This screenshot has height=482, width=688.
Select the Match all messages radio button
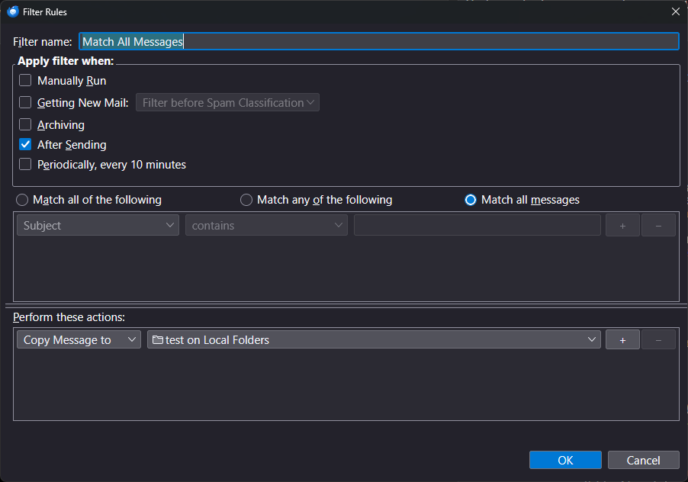pos(471,200)
